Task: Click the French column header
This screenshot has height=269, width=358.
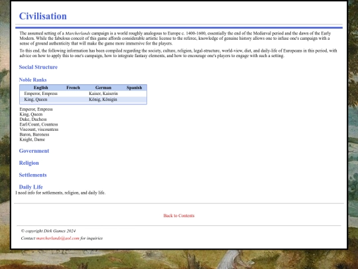Action: (x=73, y=88)
